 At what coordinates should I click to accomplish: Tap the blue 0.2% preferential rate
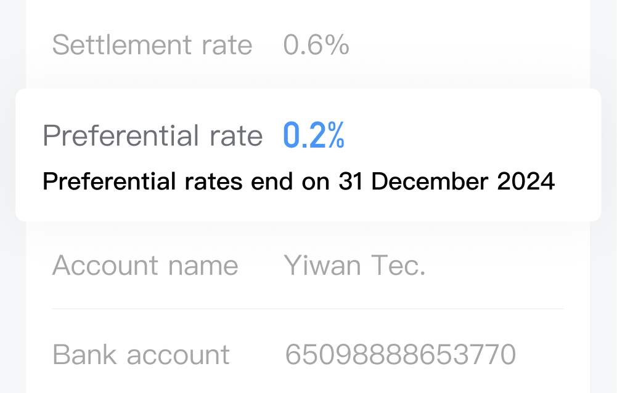pyautogui.click(x=314, y=135)
